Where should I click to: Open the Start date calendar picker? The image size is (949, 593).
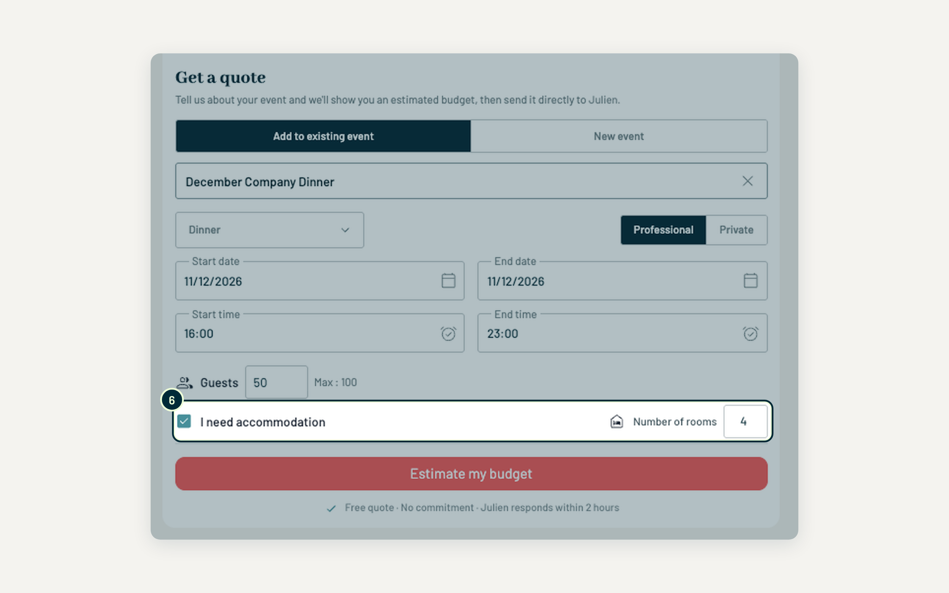click(448, 281)
